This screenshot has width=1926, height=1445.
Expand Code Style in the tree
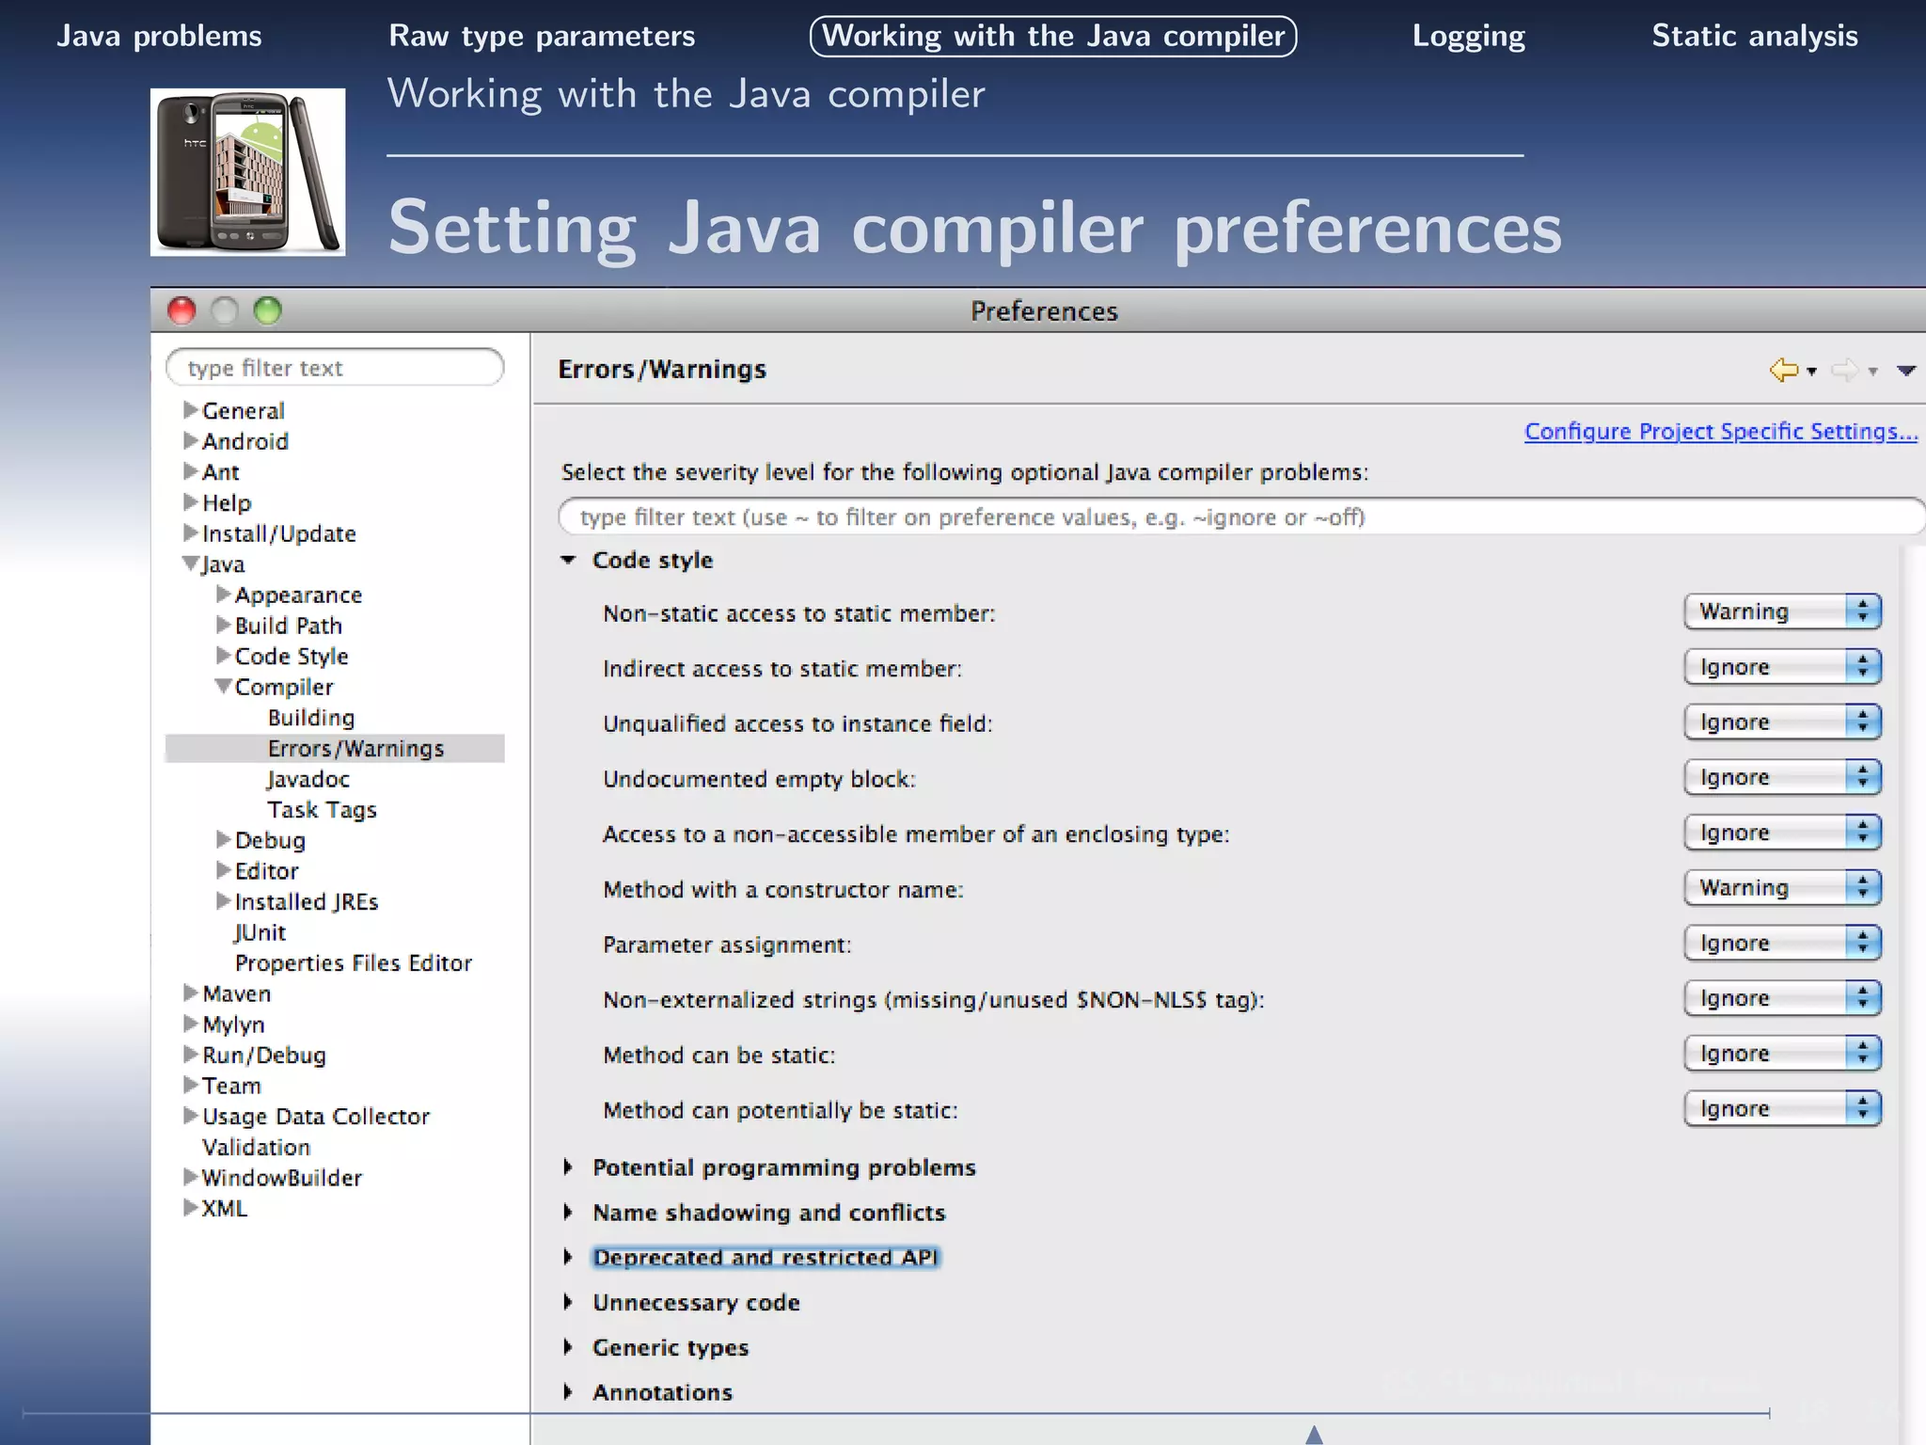224,656
